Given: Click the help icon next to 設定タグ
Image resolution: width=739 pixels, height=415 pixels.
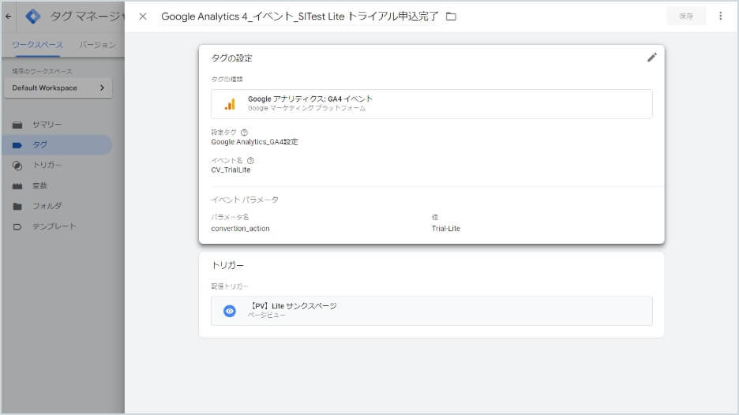Looking at the screenshot, I should pyautogui.click(x=244, y=133).
